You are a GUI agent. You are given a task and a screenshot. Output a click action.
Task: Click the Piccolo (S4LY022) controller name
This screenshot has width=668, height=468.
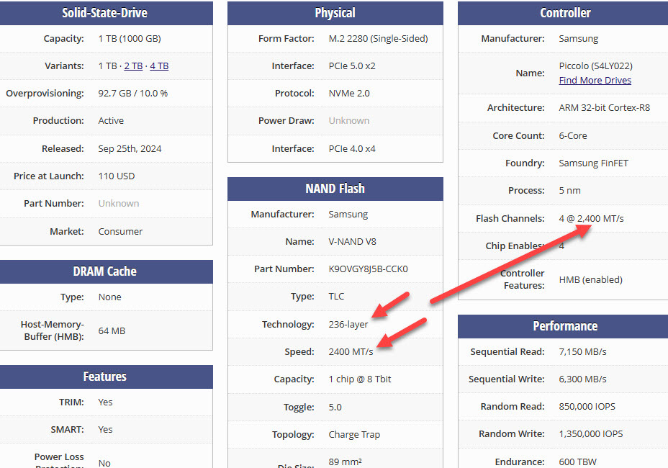point(595,66)
